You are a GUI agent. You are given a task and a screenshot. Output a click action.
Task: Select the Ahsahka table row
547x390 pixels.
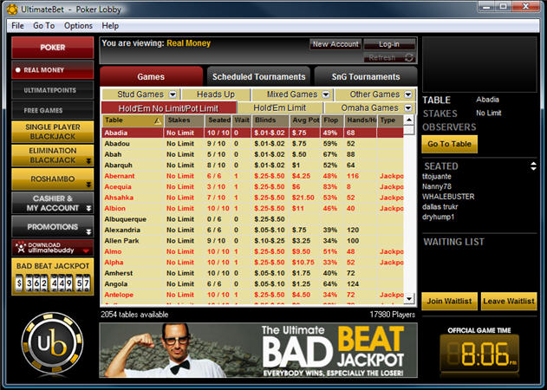coord(252,198)
